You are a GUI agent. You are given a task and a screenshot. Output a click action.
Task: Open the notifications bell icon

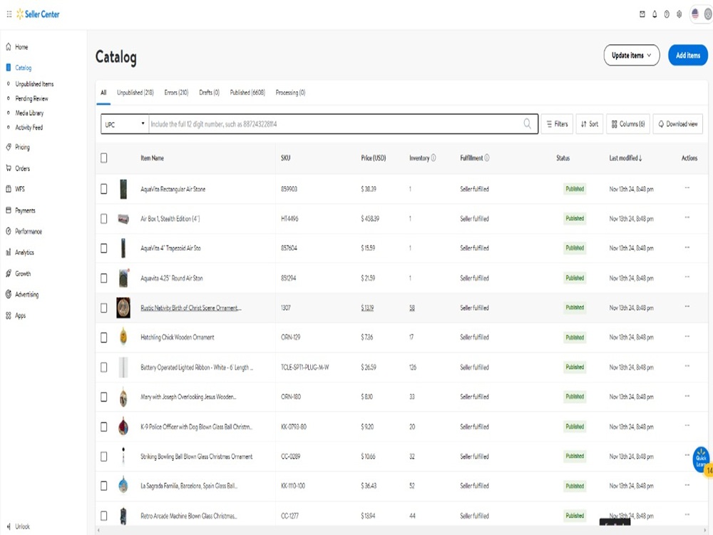pos(655,14)
